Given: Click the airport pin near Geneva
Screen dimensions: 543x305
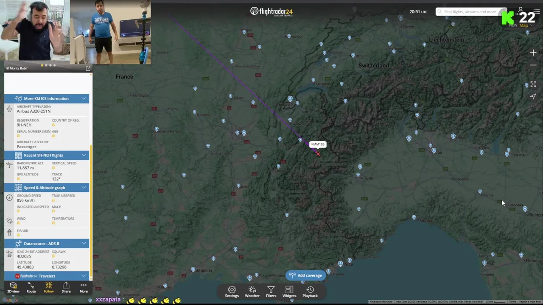Looking at the screenshot, I should (290, 99).
